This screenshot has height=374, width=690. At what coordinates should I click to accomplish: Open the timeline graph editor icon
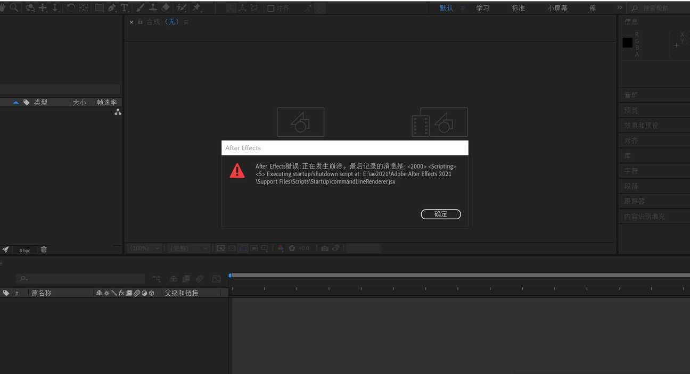[216, 279]
